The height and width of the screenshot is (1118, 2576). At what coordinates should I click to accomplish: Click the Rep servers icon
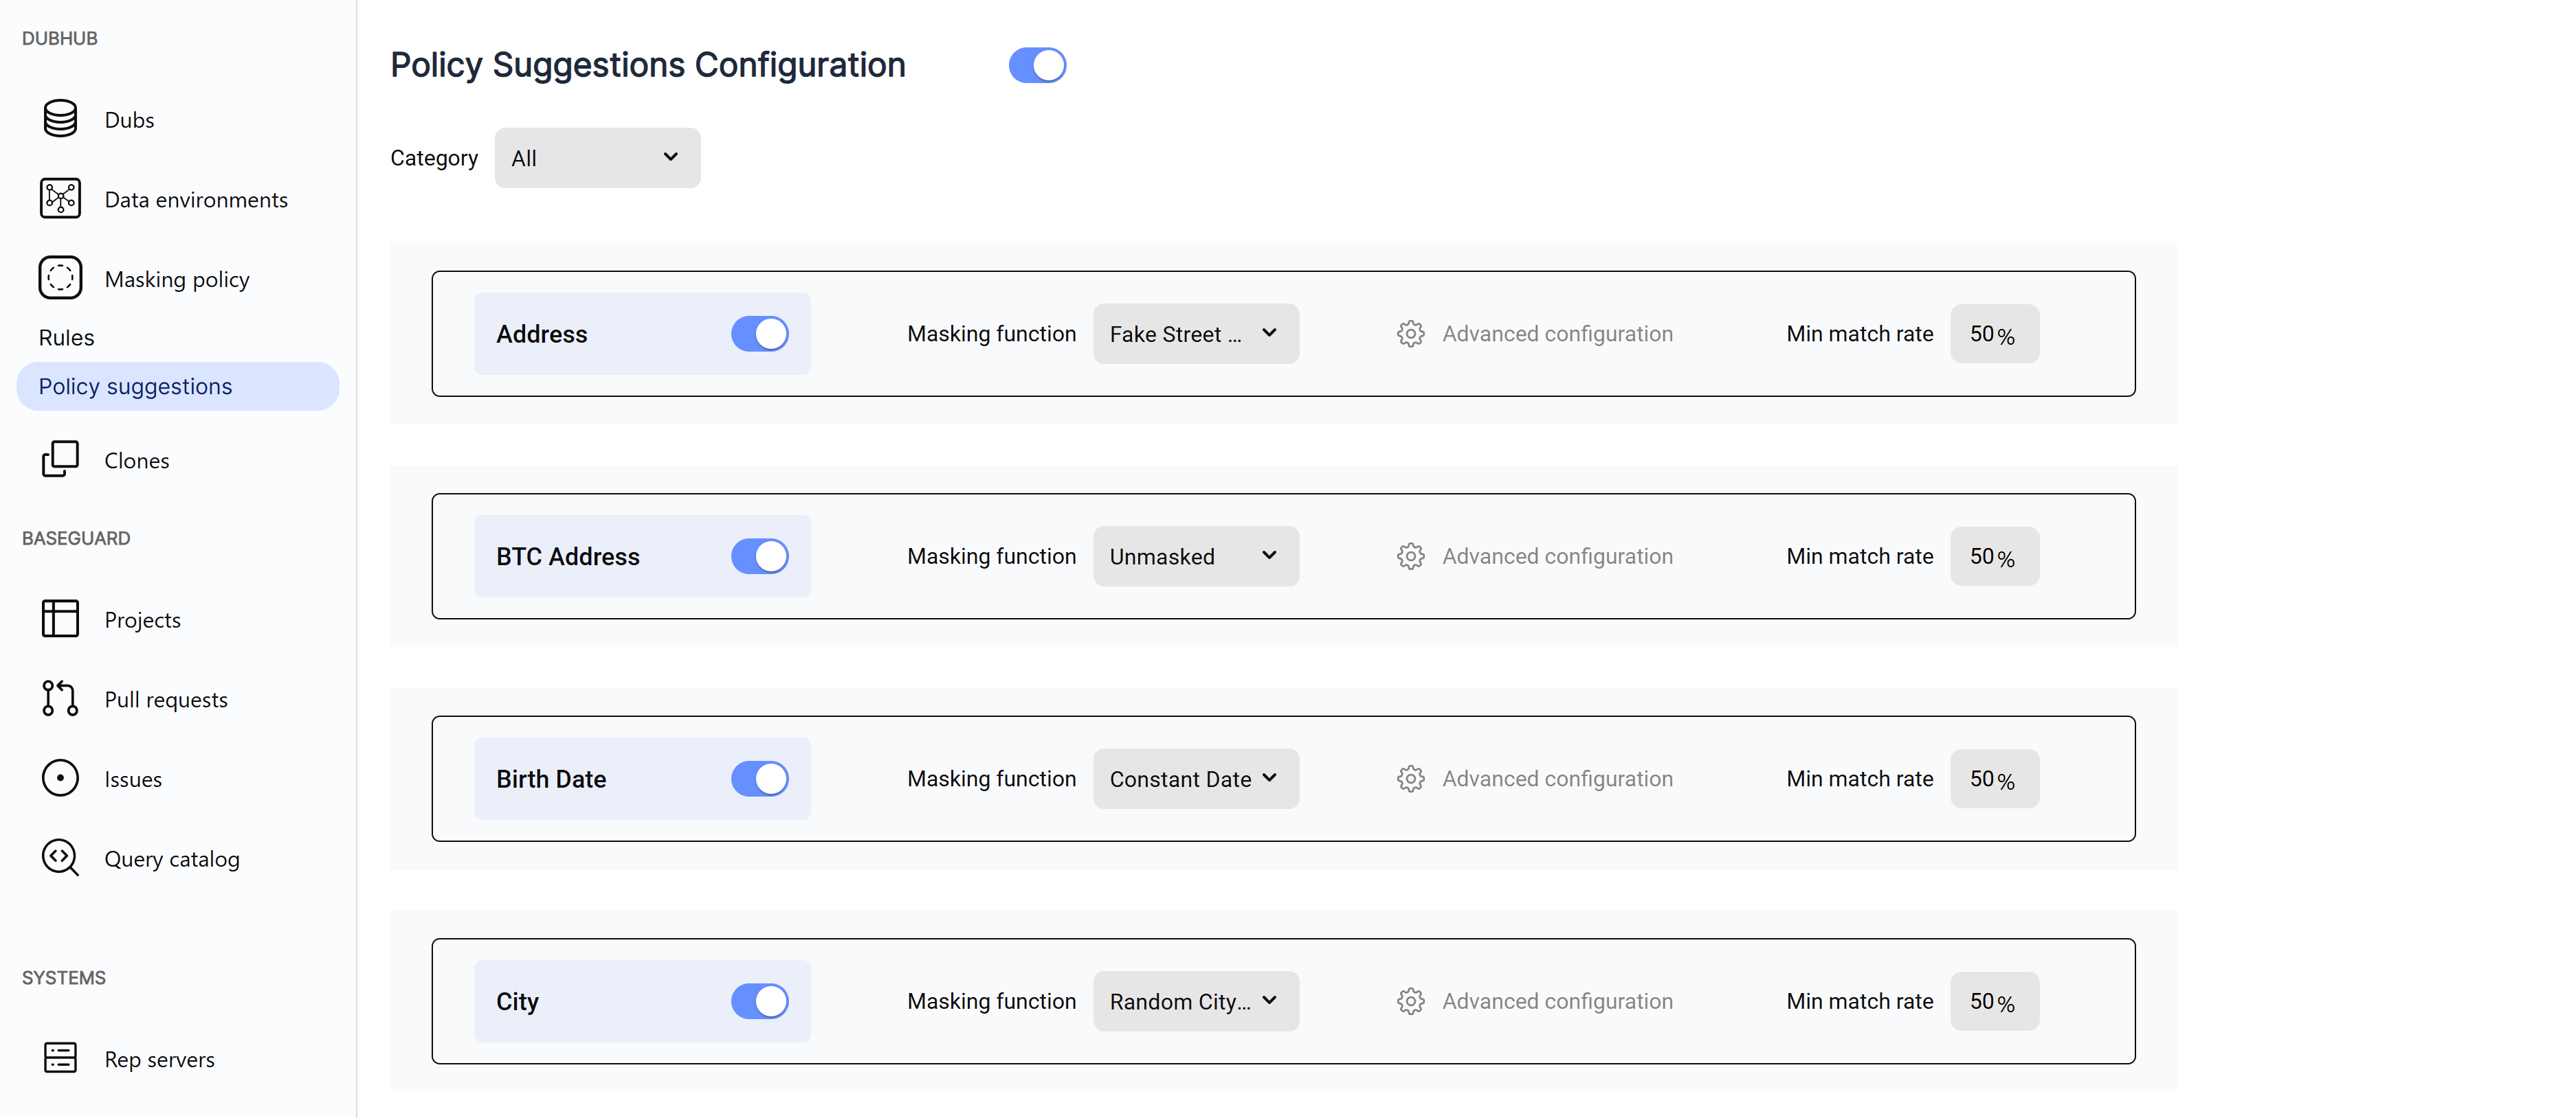pyautogui.click(x=60, y=1058)
